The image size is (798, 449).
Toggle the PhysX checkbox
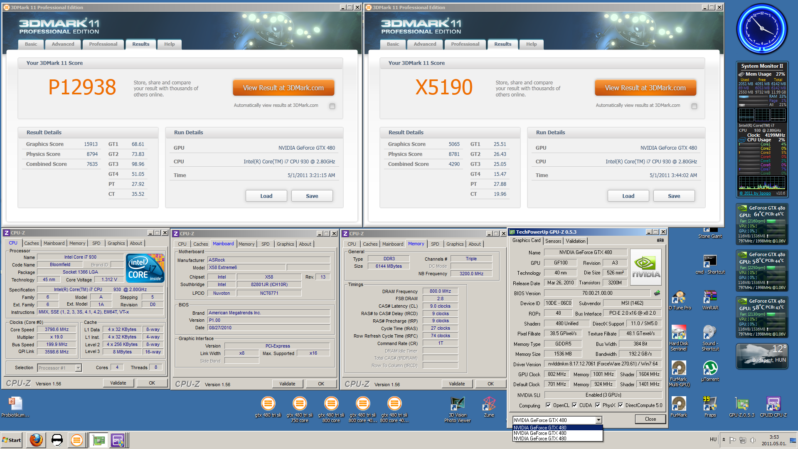point(598,405)
